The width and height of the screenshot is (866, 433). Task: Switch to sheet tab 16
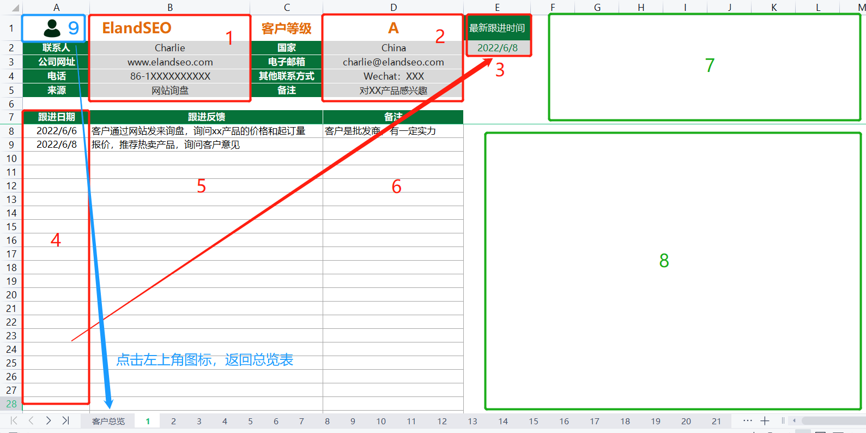coord(564,421)
